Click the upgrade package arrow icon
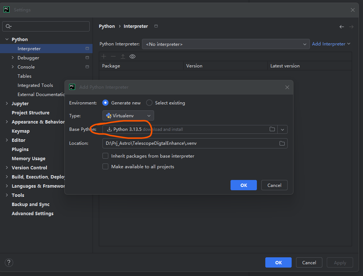Image resolution: width=363 pixels, height=276 pixels. pos(123,56)
